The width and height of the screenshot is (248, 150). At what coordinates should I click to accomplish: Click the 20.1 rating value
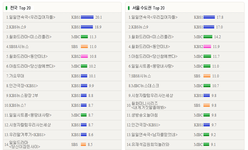pos(99,17)
